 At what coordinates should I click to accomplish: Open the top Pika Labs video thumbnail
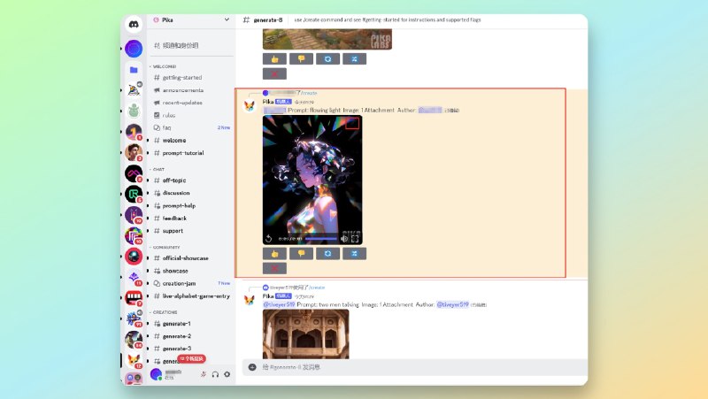click(x=327, y=39)
